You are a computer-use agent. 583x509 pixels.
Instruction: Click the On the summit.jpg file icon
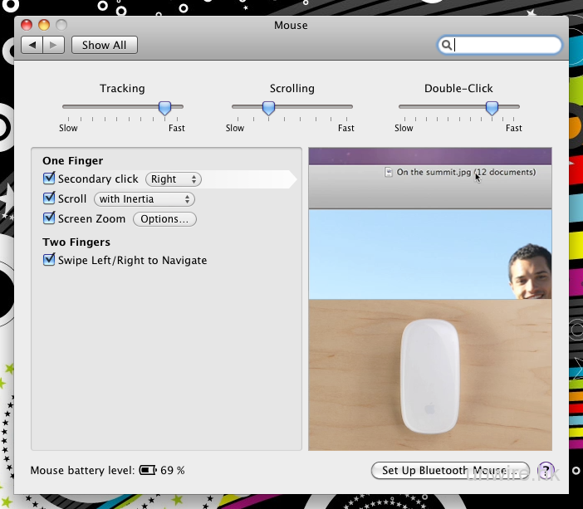coord(389,173)
